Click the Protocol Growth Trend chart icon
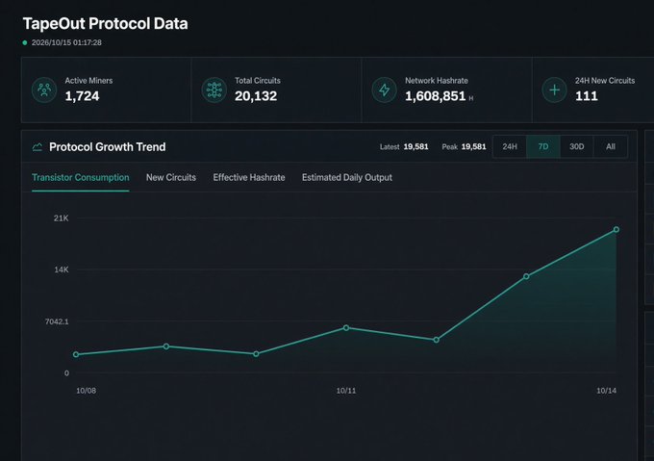Image resolution: width=654 pixels, height=461 pixels. [x=38, y=147]
